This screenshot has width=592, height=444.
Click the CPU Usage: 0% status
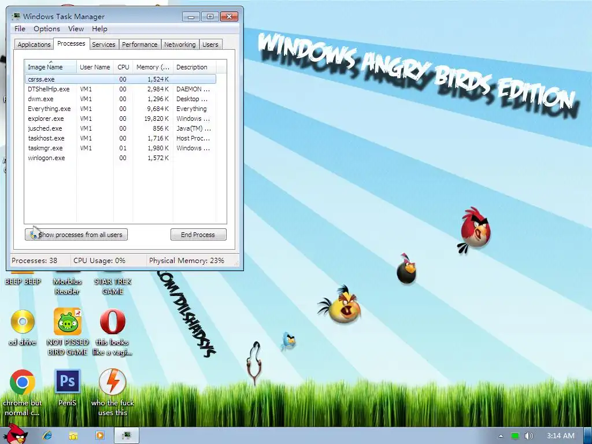tap(99, 261)
